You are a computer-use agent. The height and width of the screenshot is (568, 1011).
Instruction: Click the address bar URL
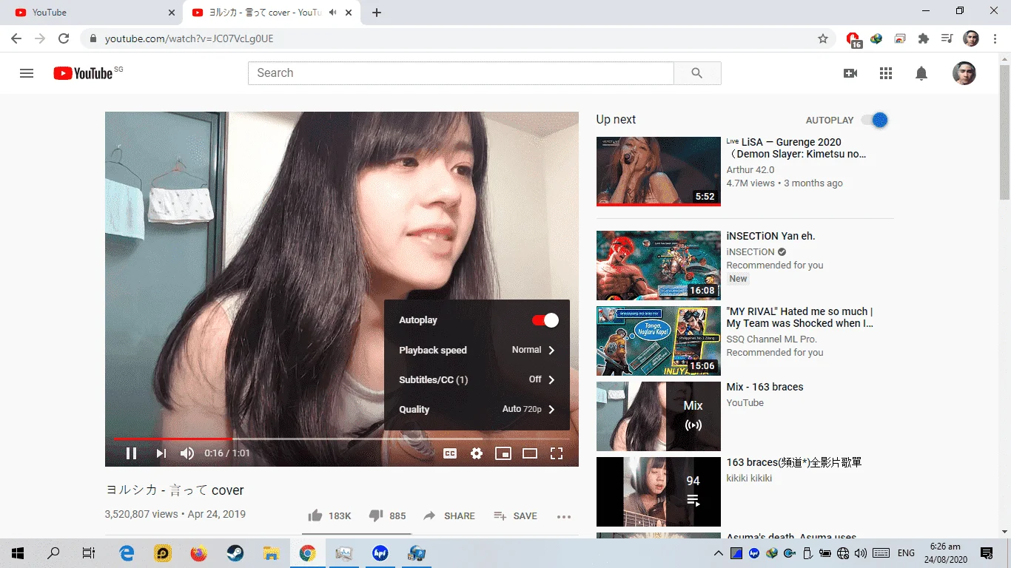click(x=189, y=38)
